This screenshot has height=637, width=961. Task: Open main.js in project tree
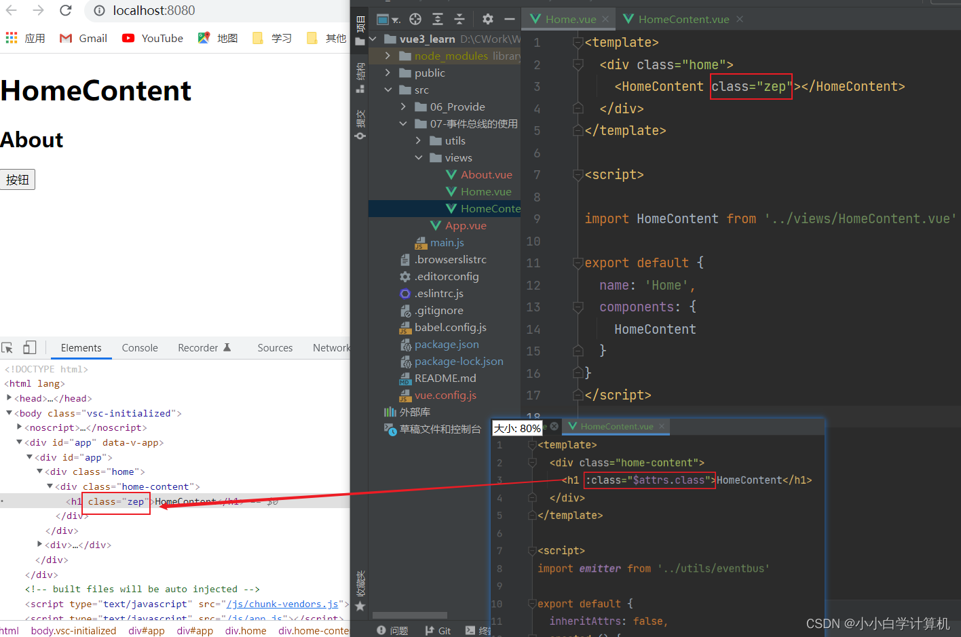coord(439,242)
